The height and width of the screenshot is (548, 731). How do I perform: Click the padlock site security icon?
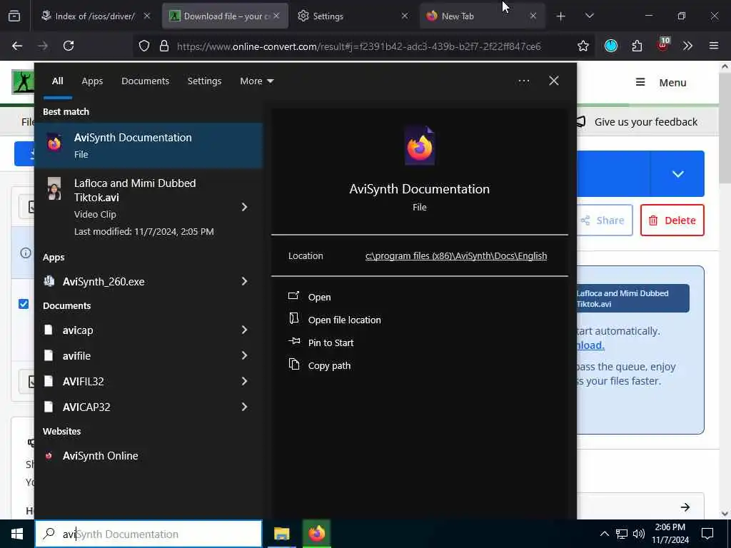[163, 46]
